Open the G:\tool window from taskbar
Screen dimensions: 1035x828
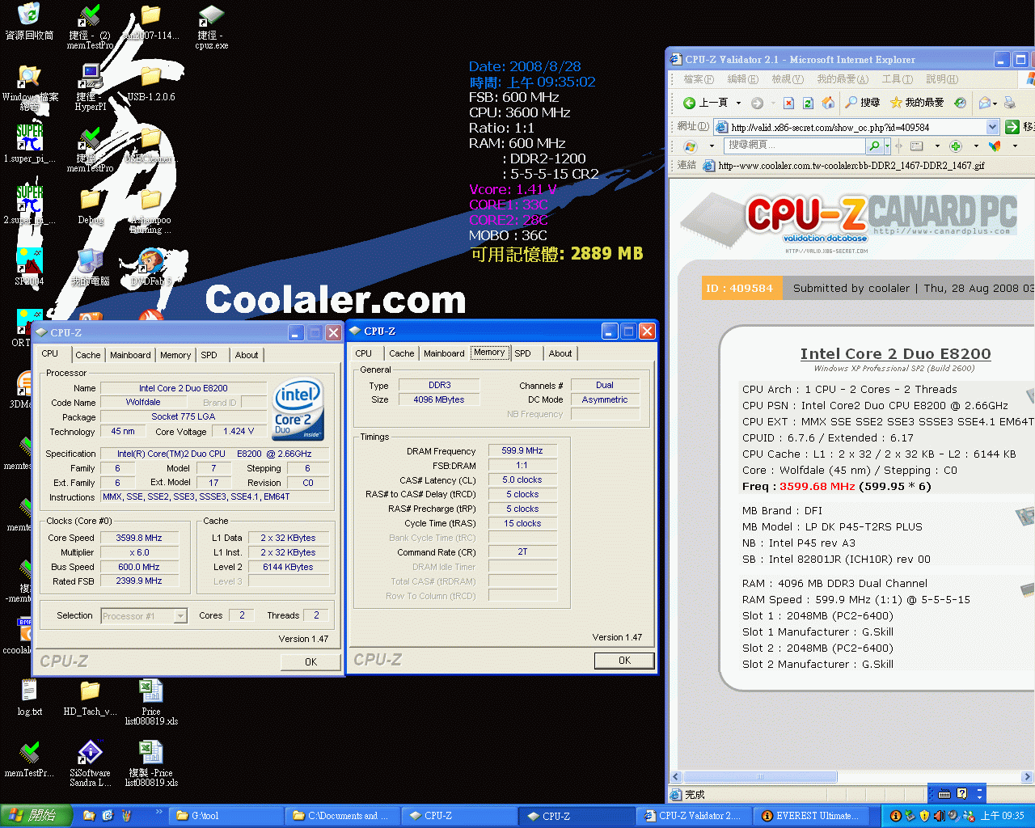225,816
